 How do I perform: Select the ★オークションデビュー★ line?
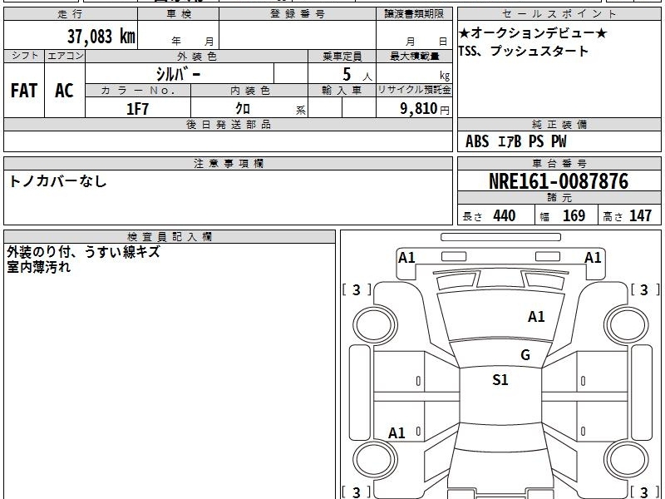(533, 33)
